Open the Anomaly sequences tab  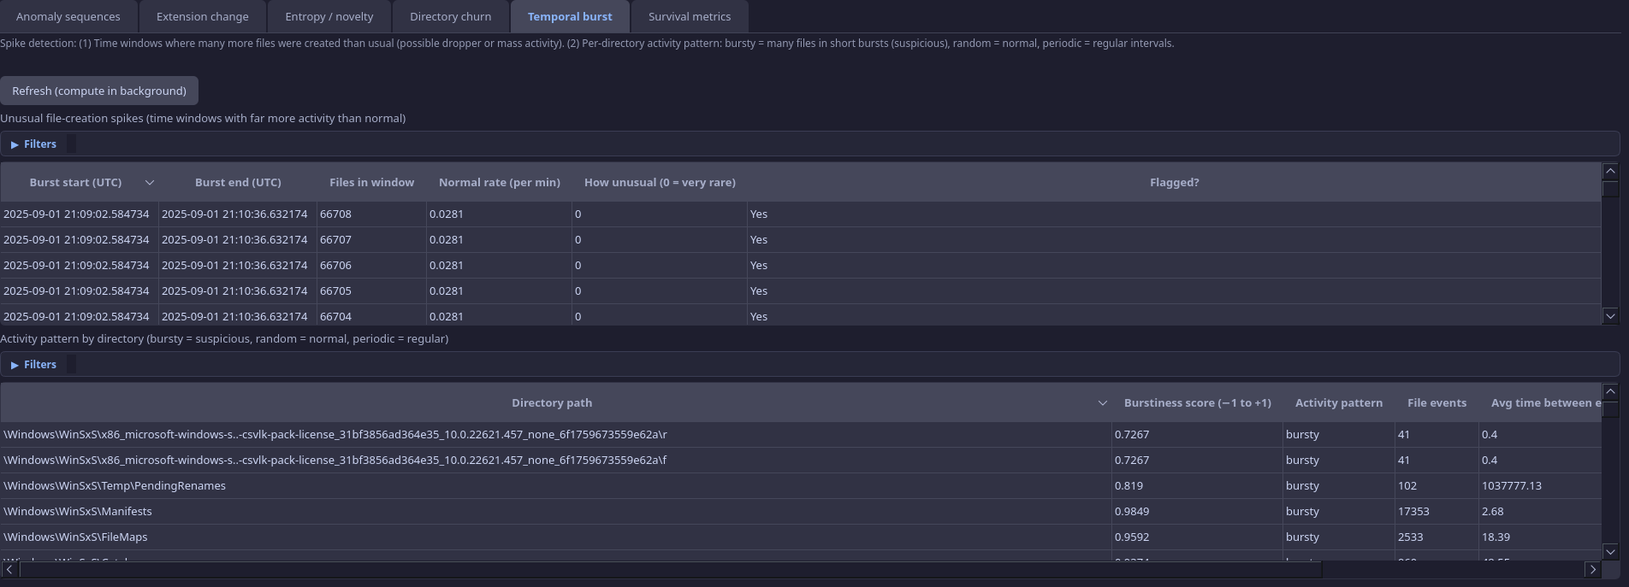point(68,16)
